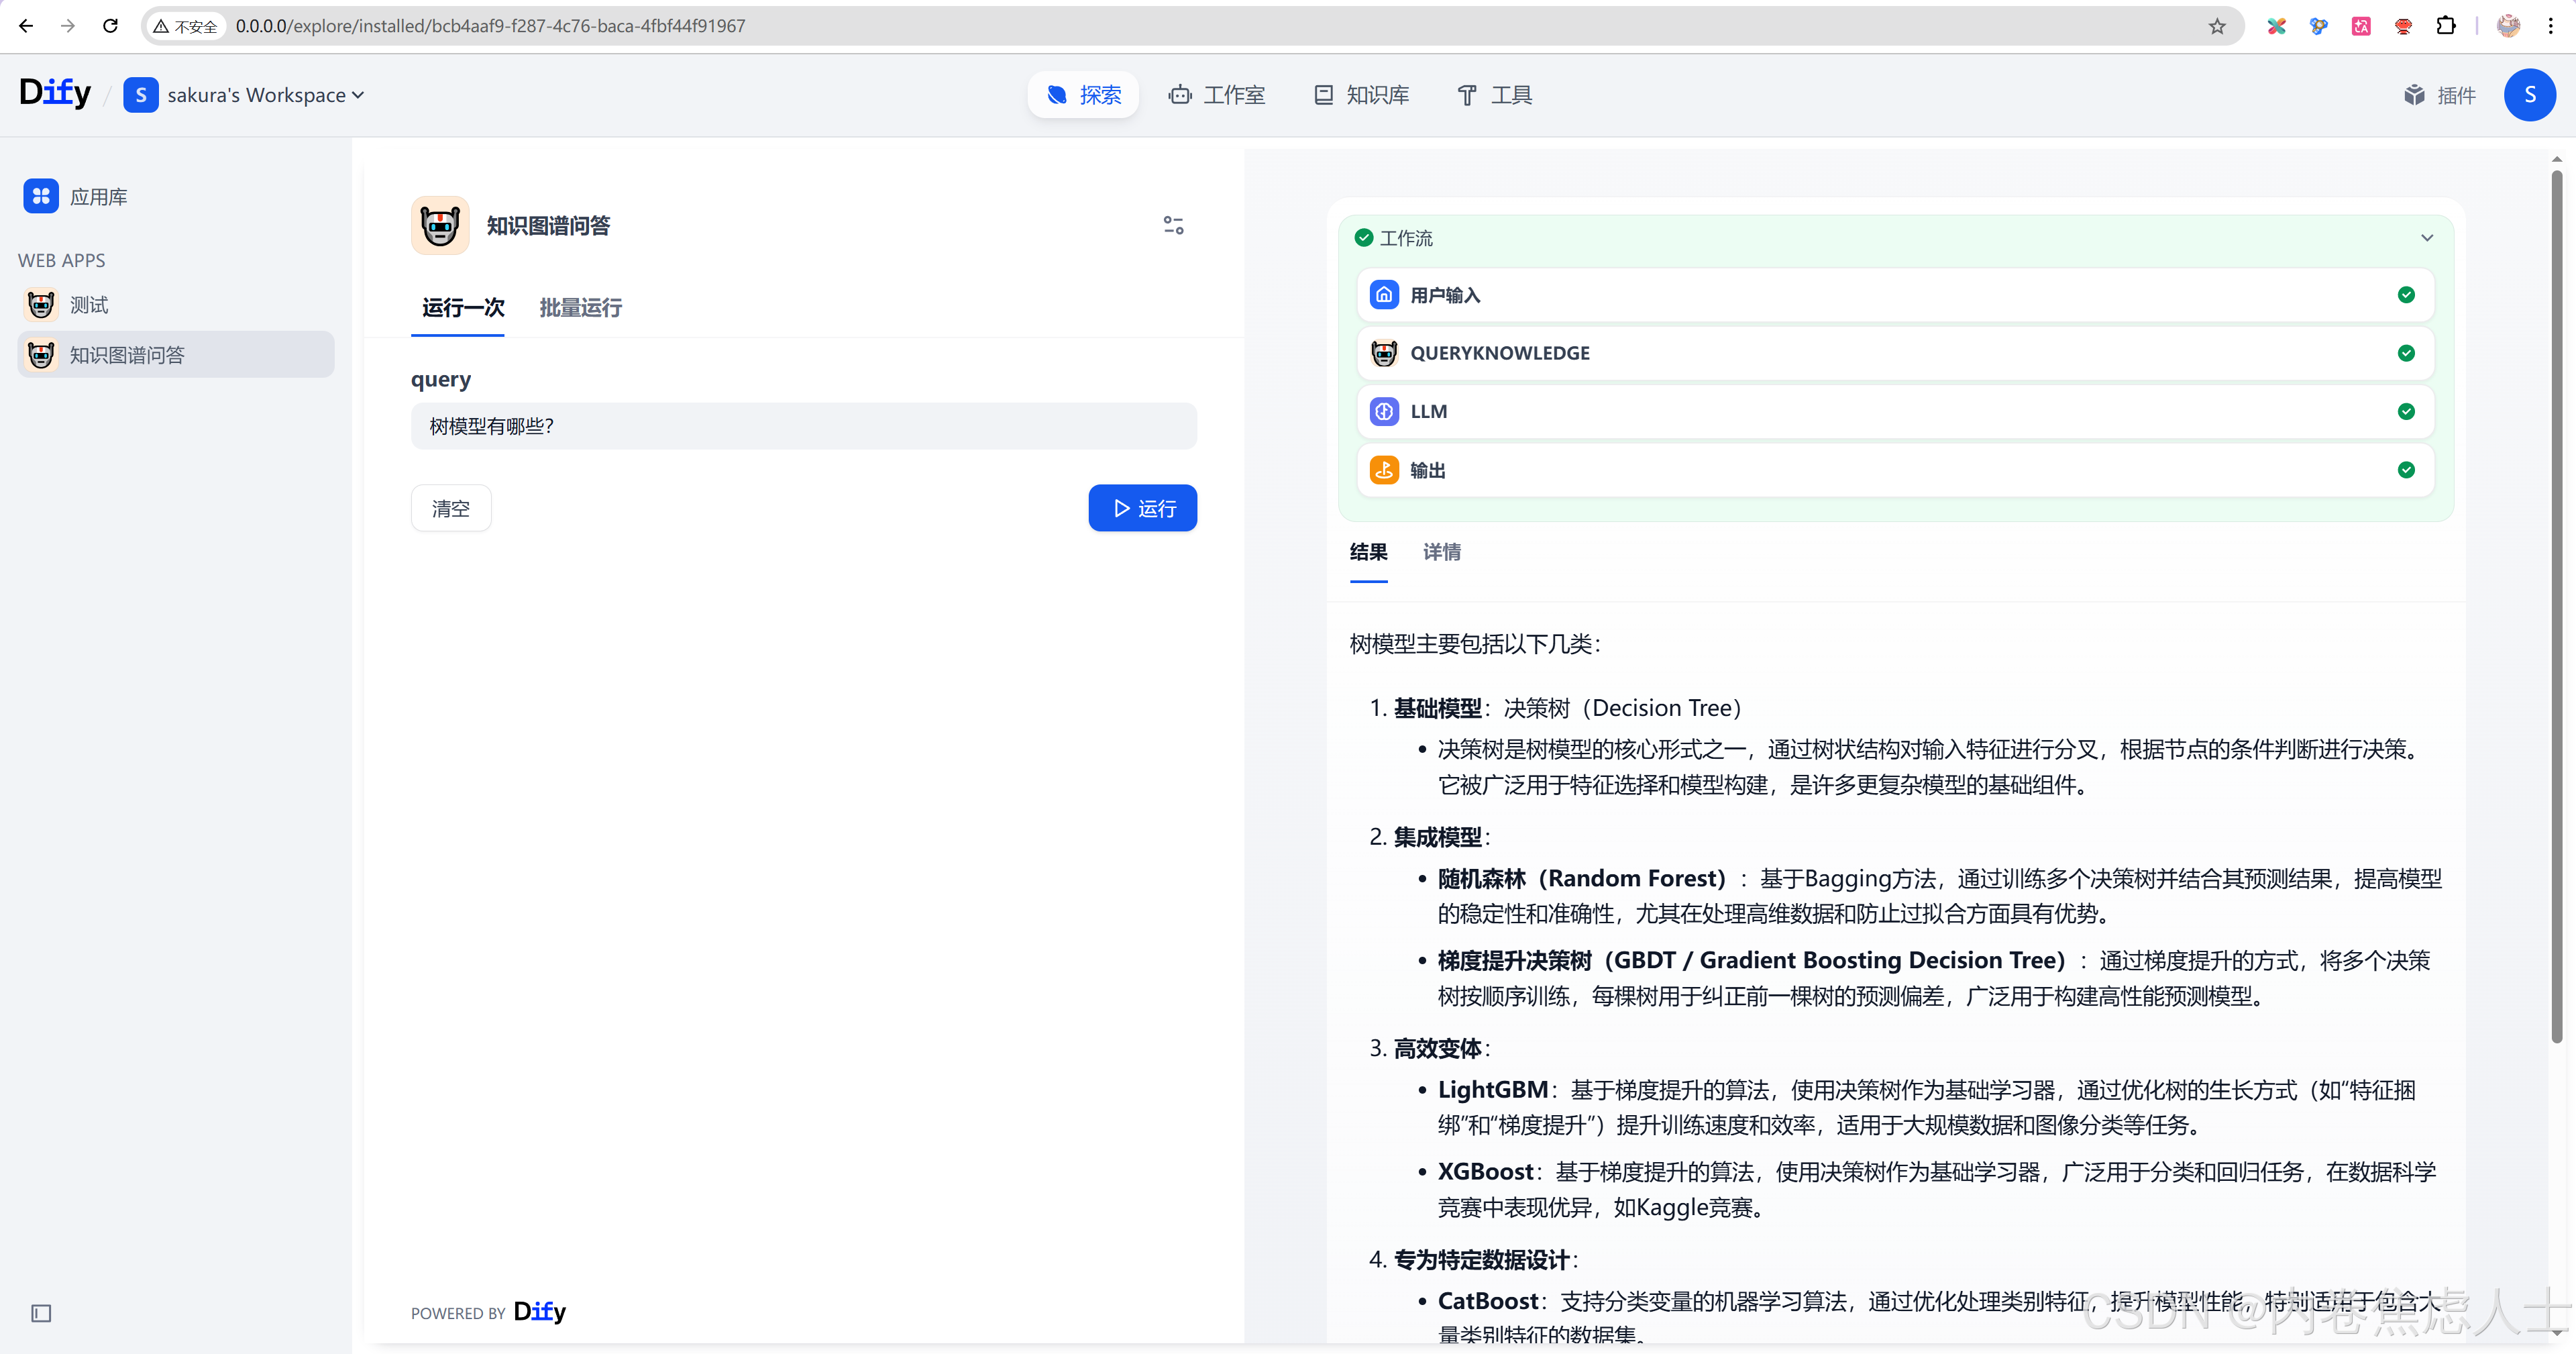Switch to the 详情 tab

[1441, 552]
